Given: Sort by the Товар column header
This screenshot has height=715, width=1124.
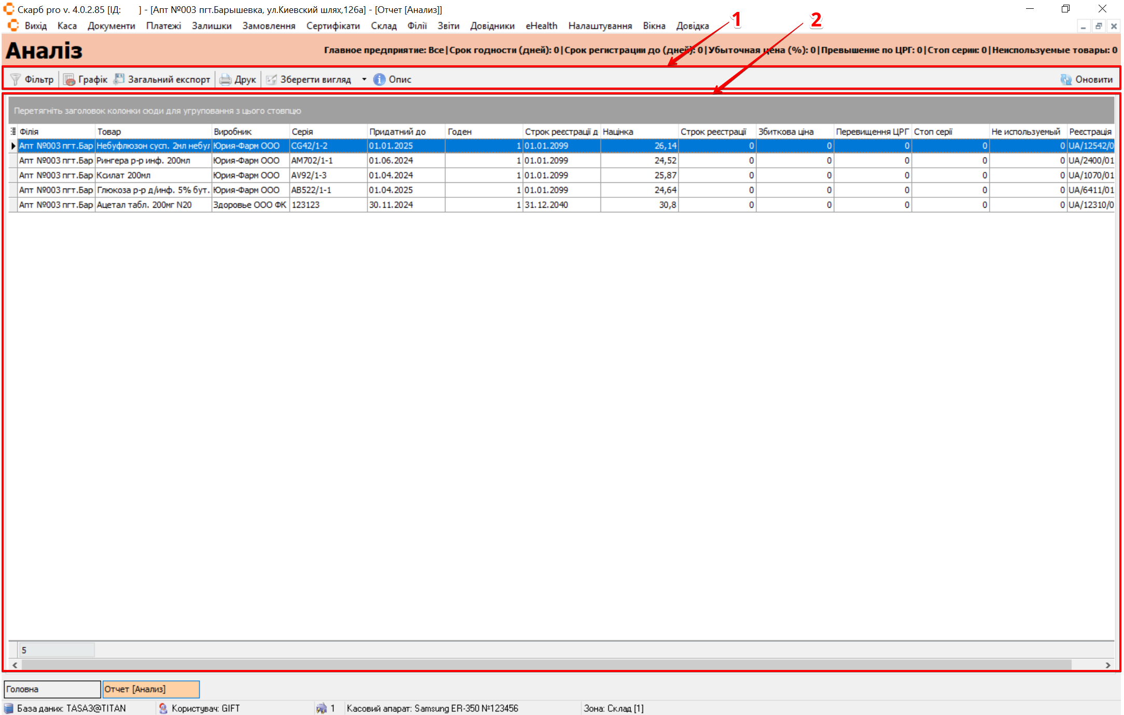Looking at the screenshot, I should coord(153,132).
